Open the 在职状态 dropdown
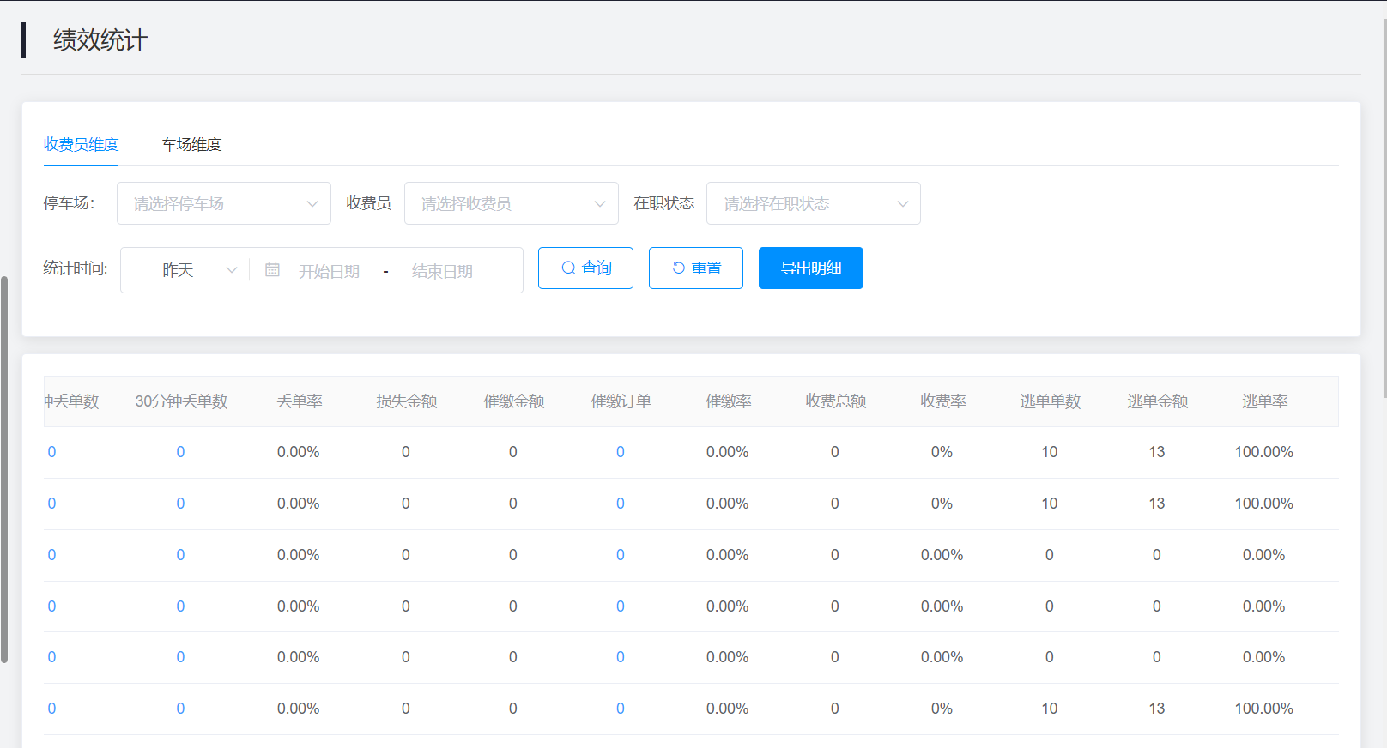 pos(813,204)
